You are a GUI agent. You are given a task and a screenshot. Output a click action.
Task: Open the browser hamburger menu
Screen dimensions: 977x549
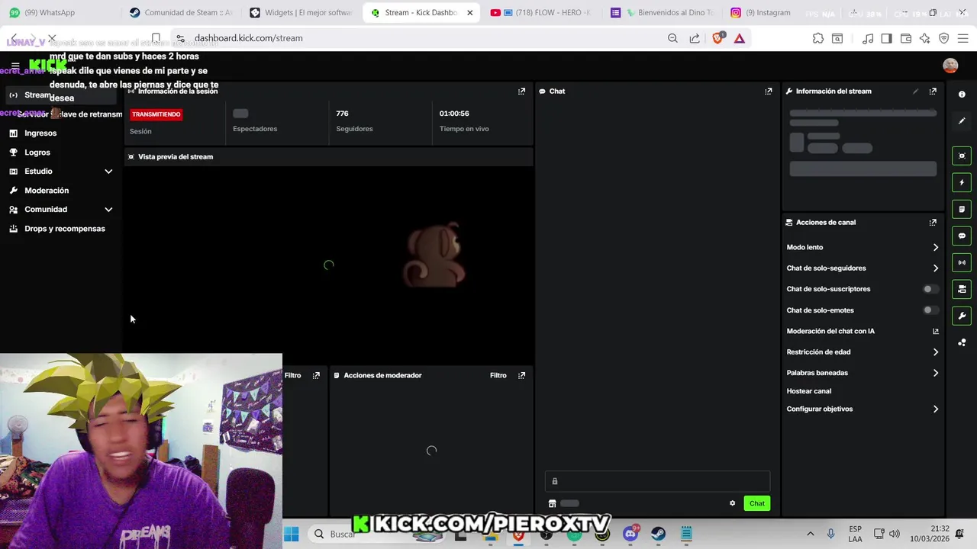[962, 38]
